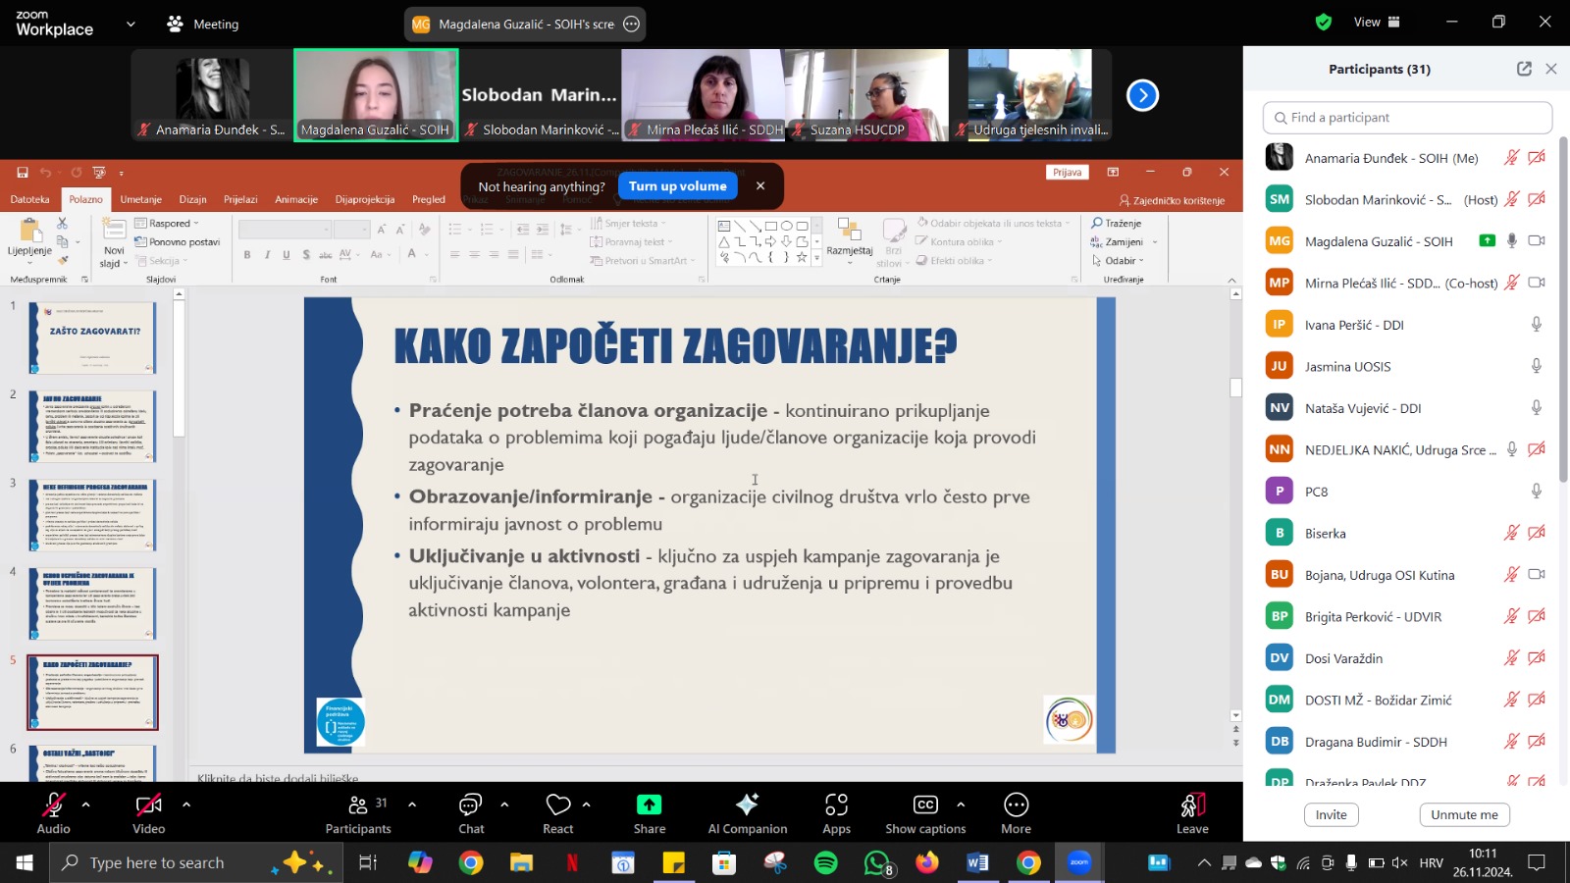Open Datoteka menu in PowerPoint
The image size is (1570, 883).
[29, 199]
